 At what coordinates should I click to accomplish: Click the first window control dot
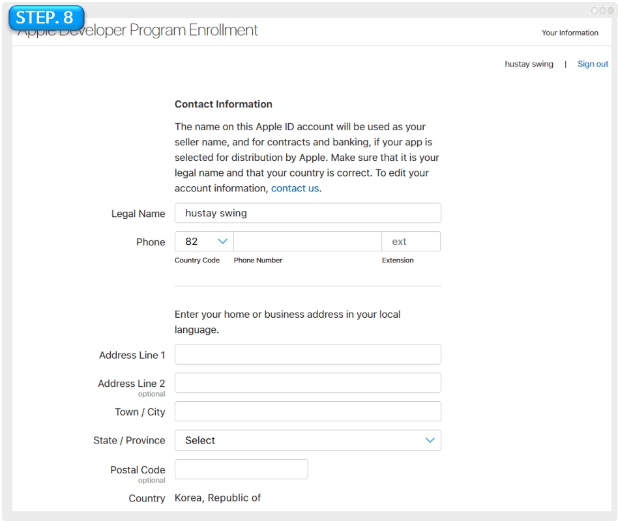[x=595, y=11]
